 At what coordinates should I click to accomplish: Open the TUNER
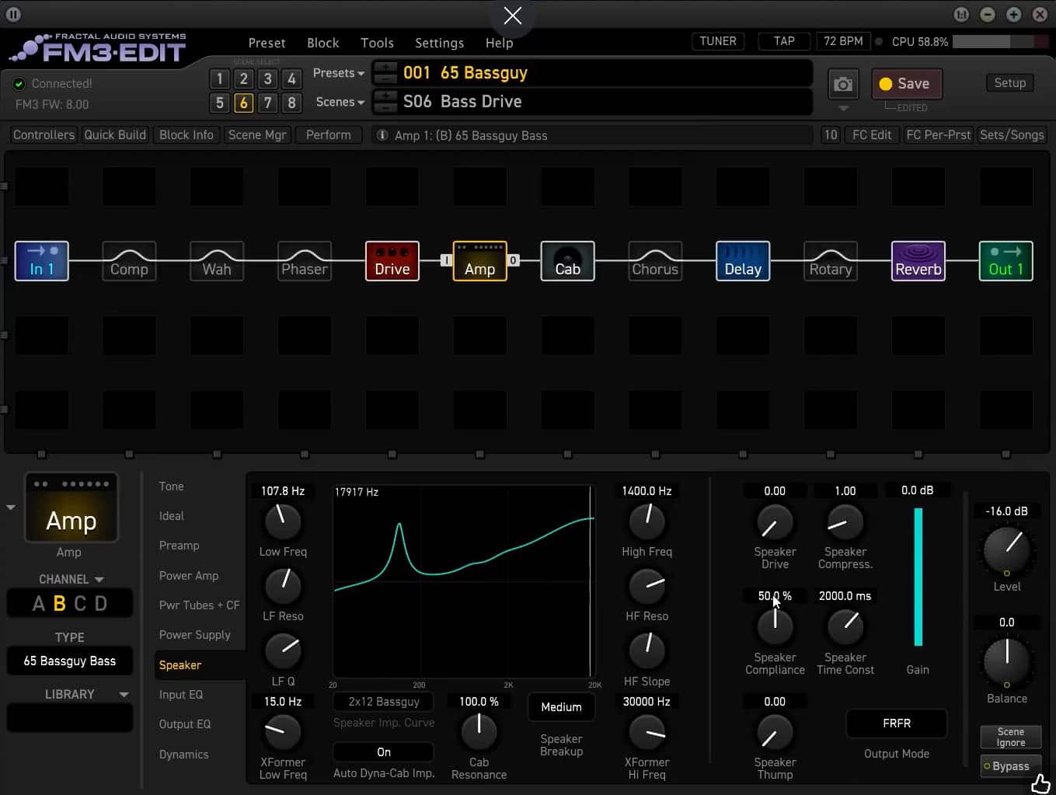[x=718, y=41]
